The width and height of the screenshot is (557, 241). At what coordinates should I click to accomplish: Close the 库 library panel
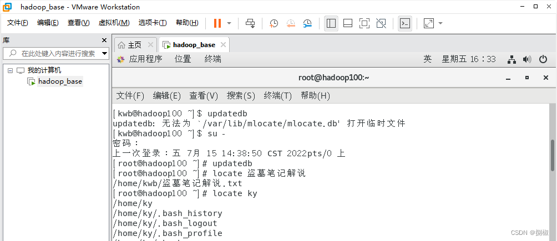(104, 40)
